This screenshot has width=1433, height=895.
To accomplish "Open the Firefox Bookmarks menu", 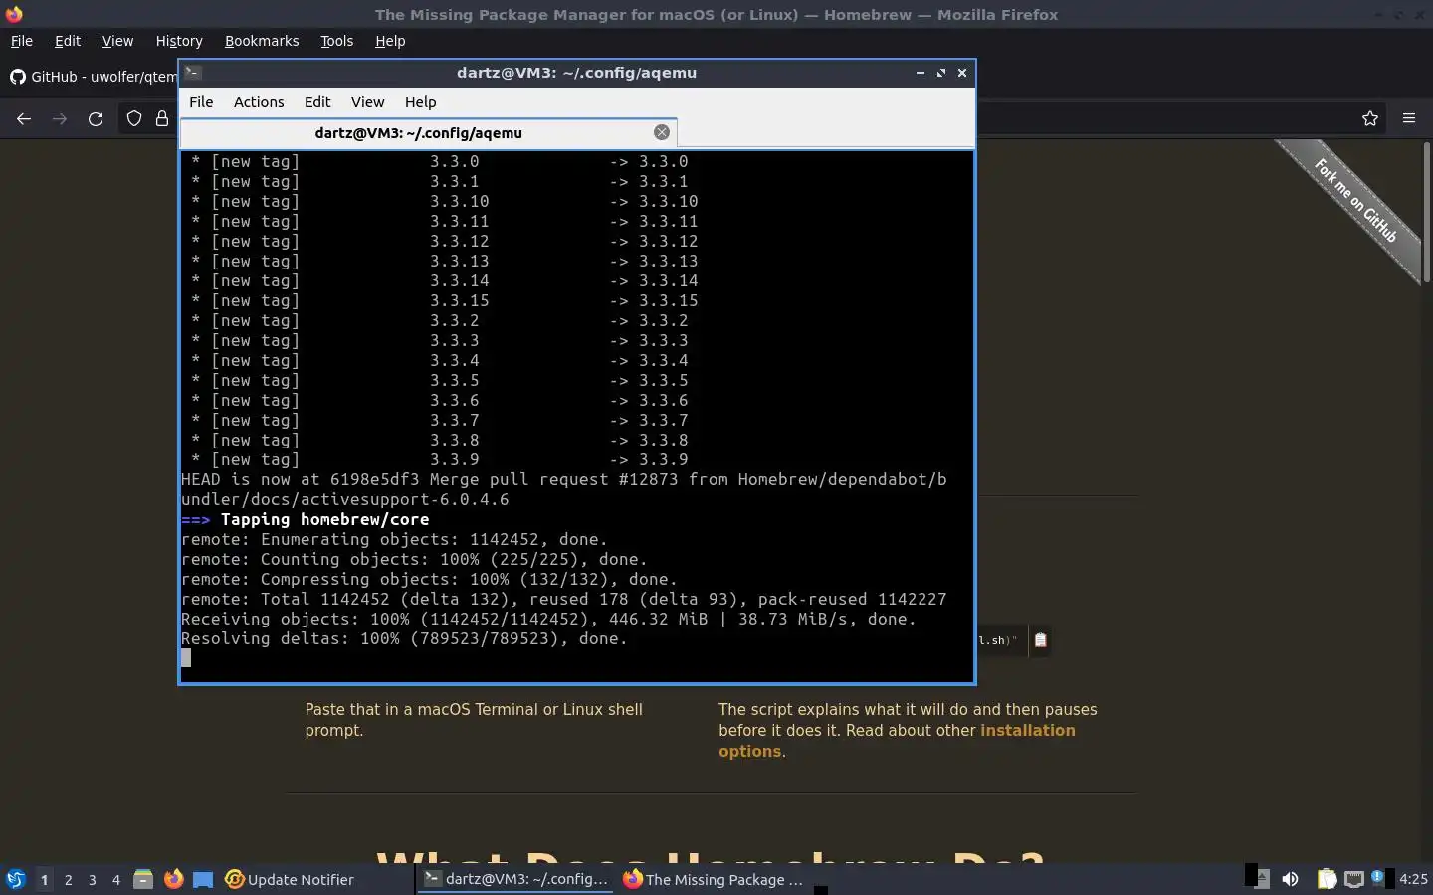I will [x=262, y=41].
